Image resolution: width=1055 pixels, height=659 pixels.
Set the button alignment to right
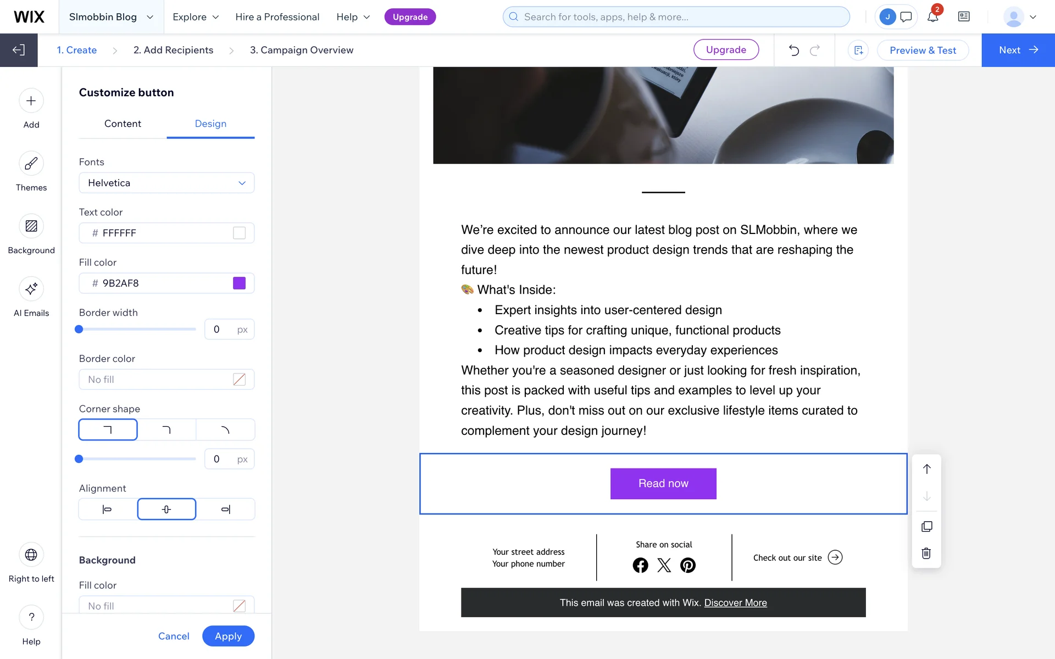pyautogui.click(x=225, y=510)
